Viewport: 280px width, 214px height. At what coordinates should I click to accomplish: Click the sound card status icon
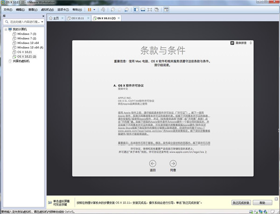[x=266, y=212]
